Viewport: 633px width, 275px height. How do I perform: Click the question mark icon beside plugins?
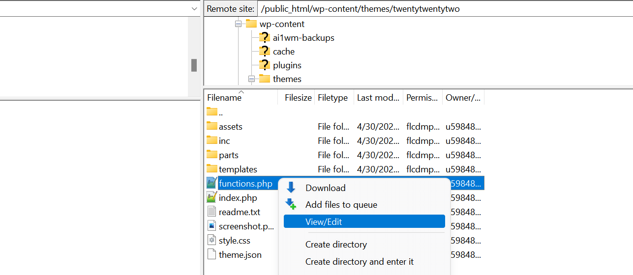[265, 65]
